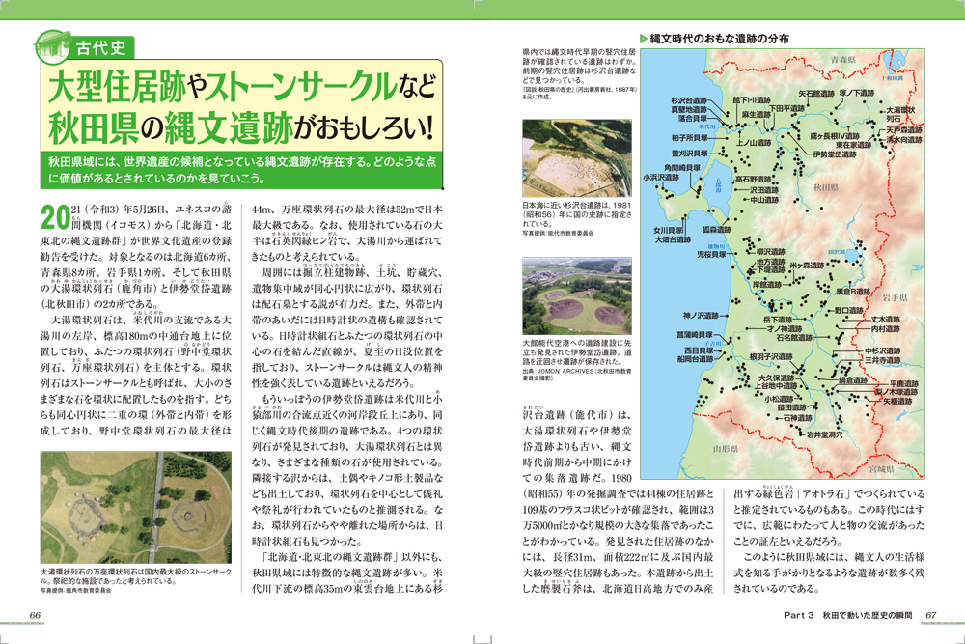Click the 矢石館遺跡 map label
The height and width of the screenshot is (644, 965).
816,94
